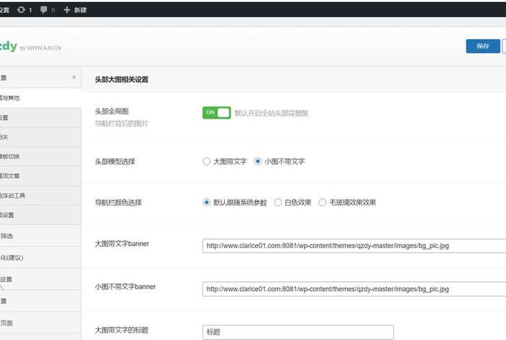This screenshot has width=506, height=340.
Task: Click the plus 新建 icon
Action: point(67,10)
